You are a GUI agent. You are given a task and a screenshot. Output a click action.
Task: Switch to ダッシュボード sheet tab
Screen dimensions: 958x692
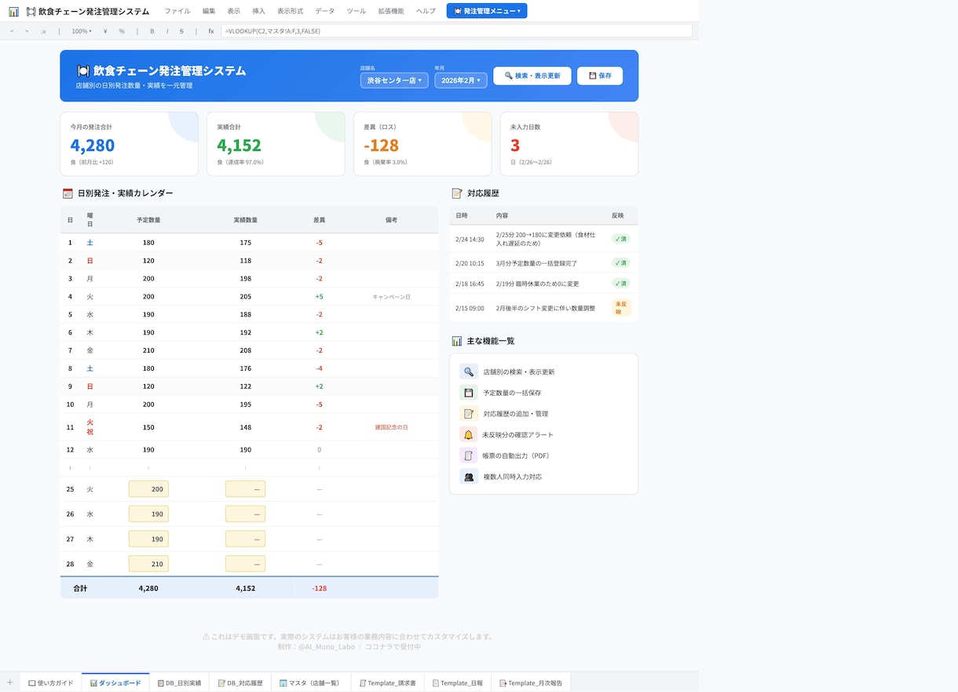coord(115,683)
